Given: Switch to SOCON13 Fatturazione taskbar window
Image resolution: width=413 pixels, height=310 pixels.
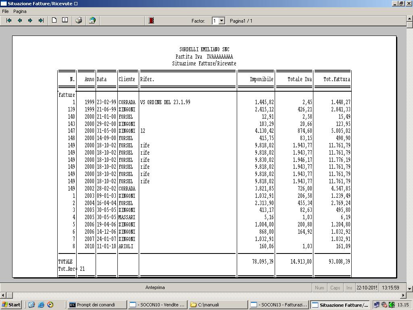Looking at the screenshot, I should (x=279, y=305).
